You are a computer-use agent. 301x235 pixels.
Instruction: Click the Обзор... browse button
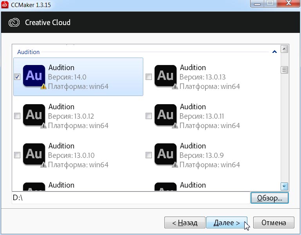(x=270, y=198)
